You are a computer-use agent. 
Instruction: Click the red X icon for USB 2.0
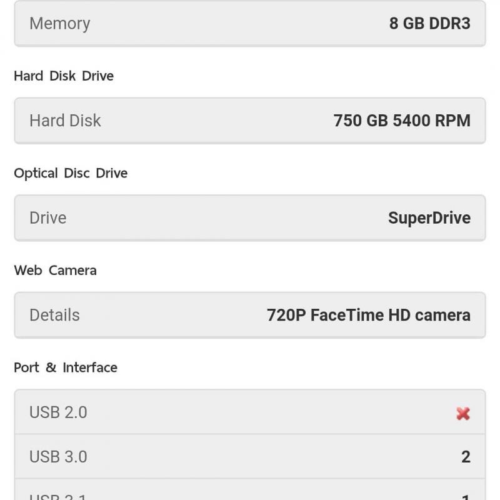(x=463, y=413)
